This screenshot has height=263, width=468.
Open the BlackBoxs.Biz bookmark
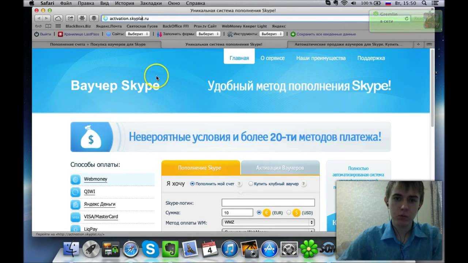pyautogui.click(x=78, y=26)
